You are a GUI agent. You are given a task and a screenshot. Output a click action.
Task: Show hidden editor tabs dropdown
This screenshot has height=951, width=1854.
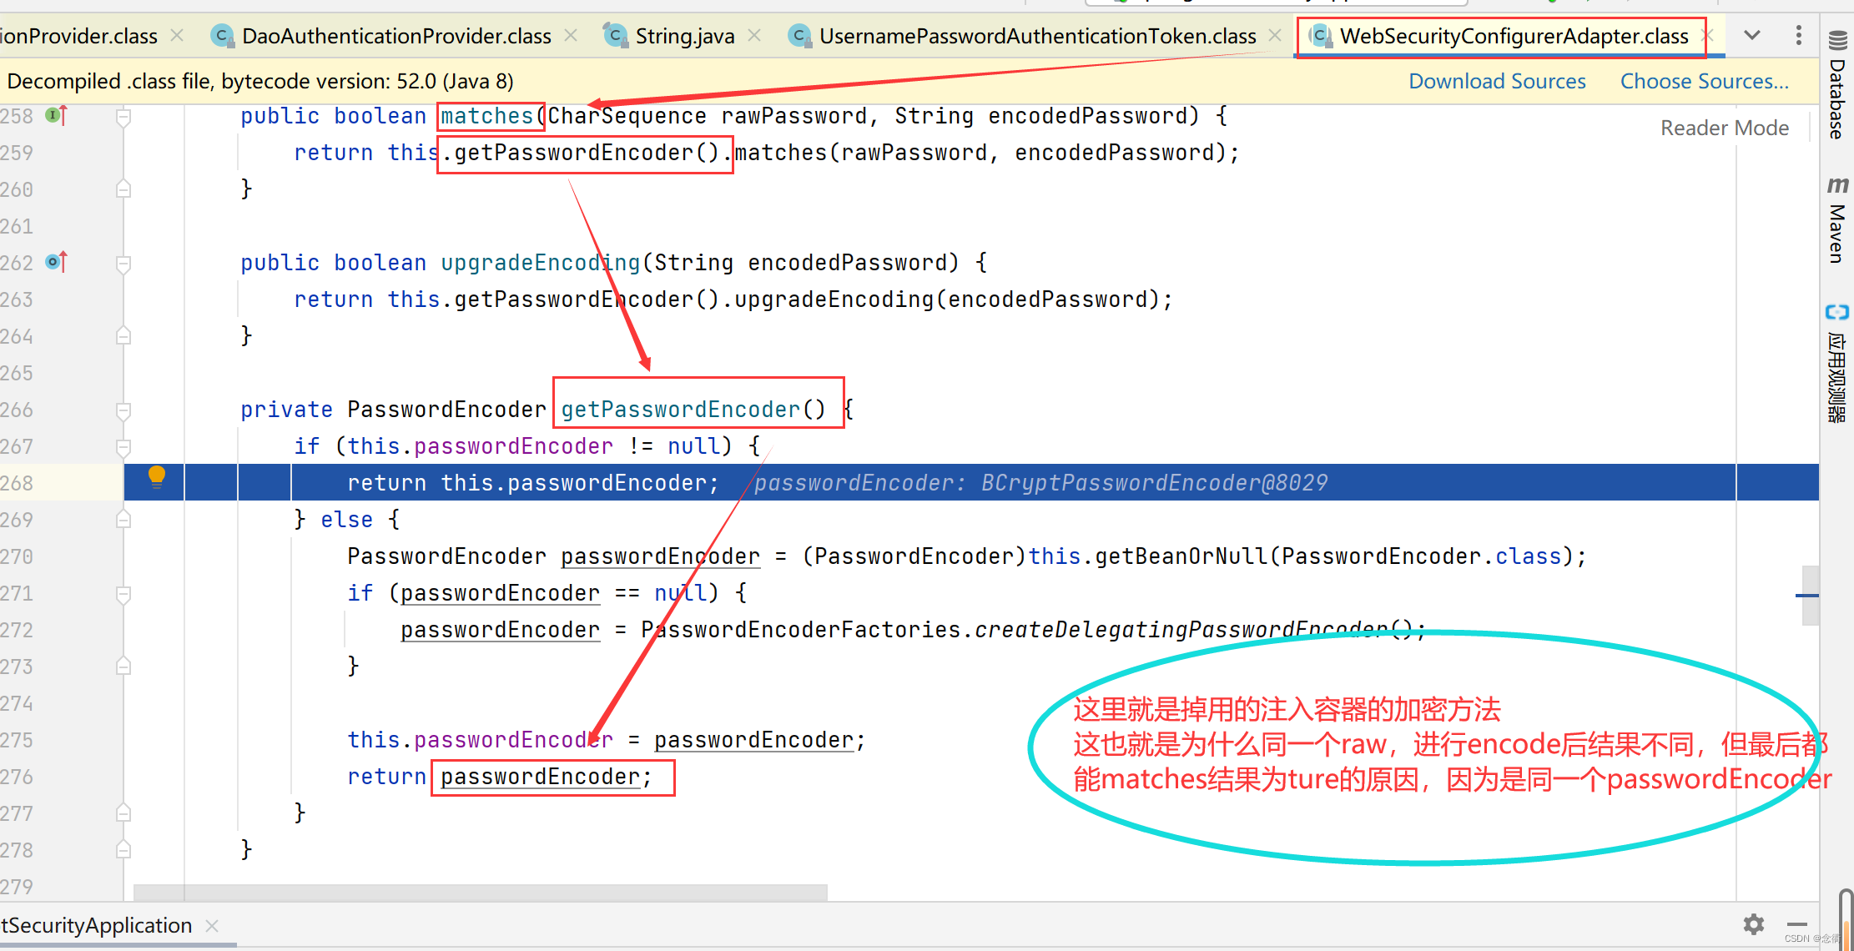[x=1752, y=35]
